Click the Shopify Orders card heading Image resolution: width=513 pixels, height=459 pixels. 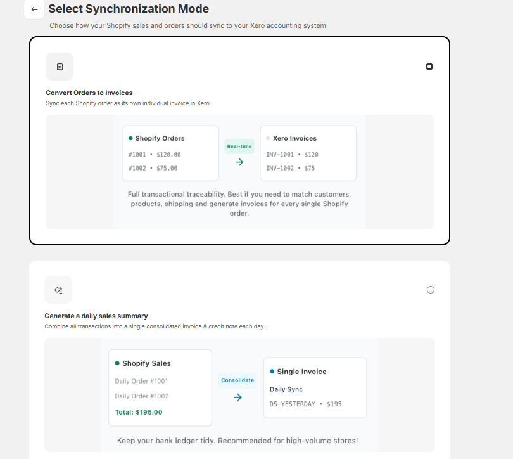tap(160, 138)
